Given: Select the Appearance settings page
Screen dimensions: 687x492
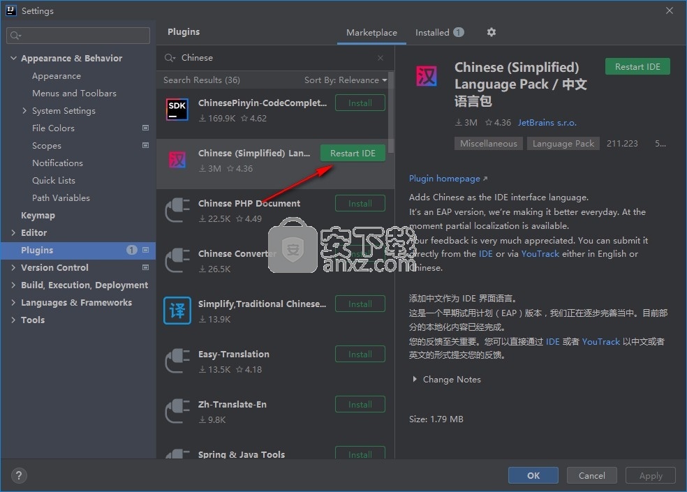Looking at the screenshot, I should click(x=57, y=76).
